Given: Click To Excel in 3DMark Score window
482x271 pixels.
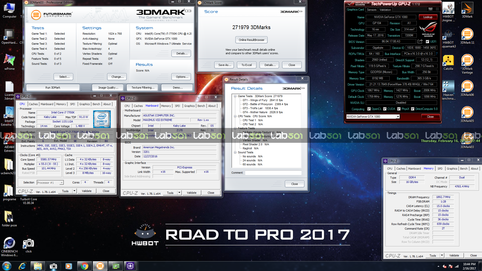Looking at the screenshot, I should pyautogui.click(x=247, y=65).
